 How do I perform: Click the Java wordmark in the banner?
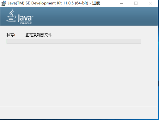[25, 18]
